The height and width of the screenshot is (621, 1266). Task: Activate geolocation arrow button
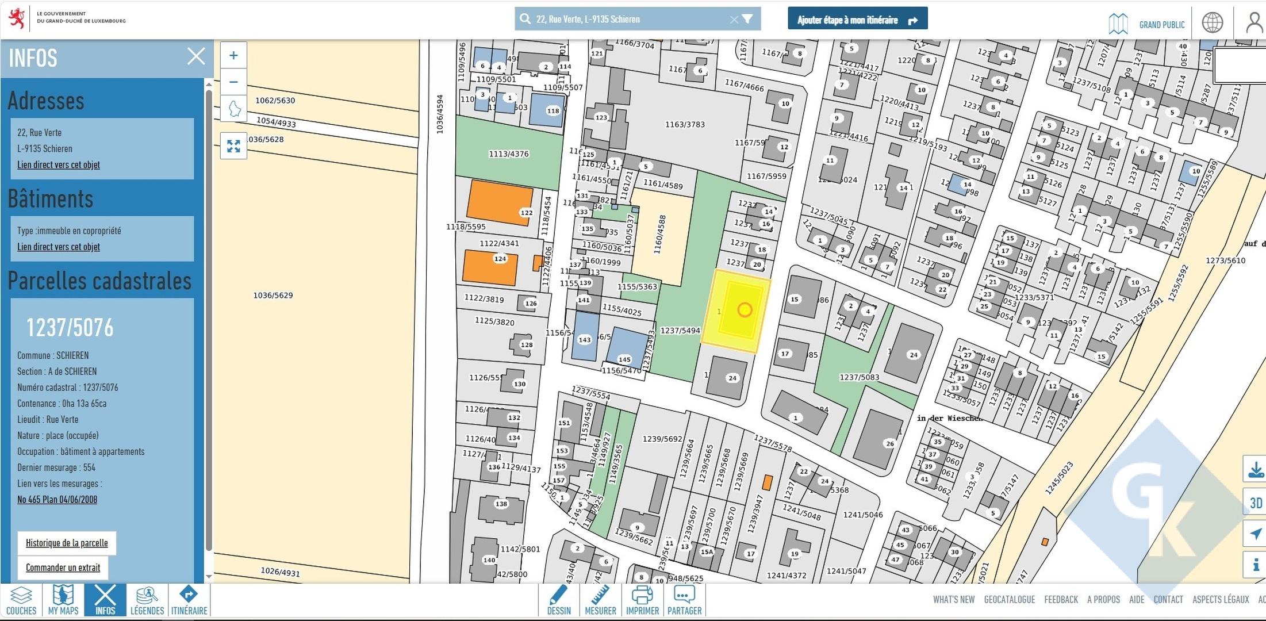coord(1255,534)
